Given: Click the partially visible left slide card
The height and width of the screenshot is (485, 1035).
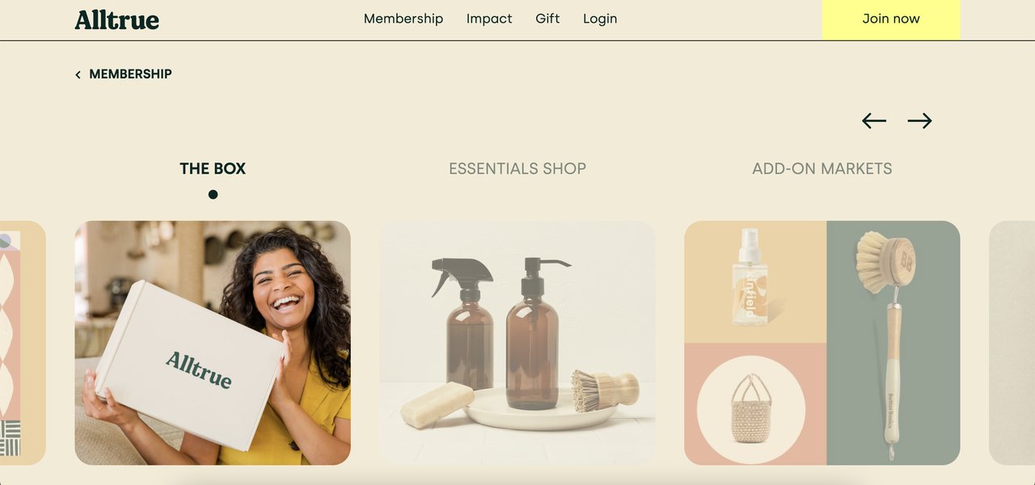Looking at the screenshot, I should click(23, 343).
